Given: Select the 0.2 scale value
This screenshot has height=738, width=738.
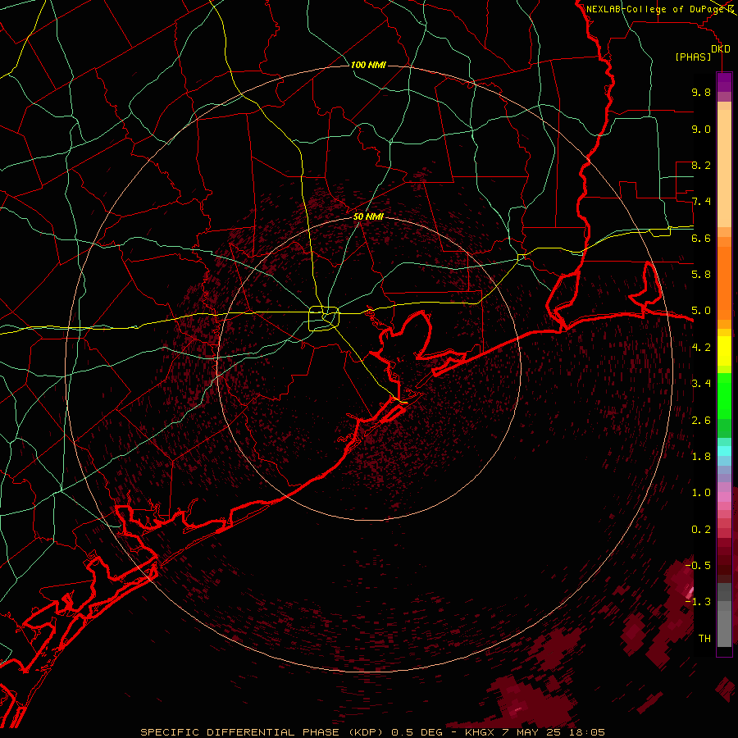Looking at the screenshot, I should [701, 530].
